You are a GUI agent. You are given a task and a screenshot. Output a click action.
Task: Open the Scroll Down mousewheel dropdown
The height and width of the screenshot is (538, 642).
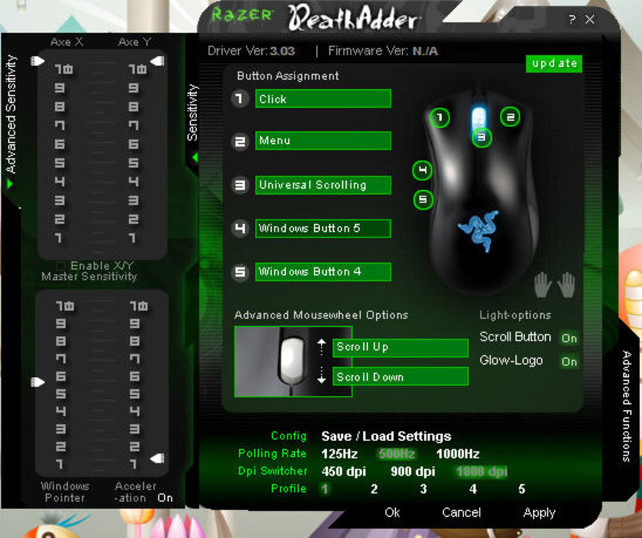[401, 376]
